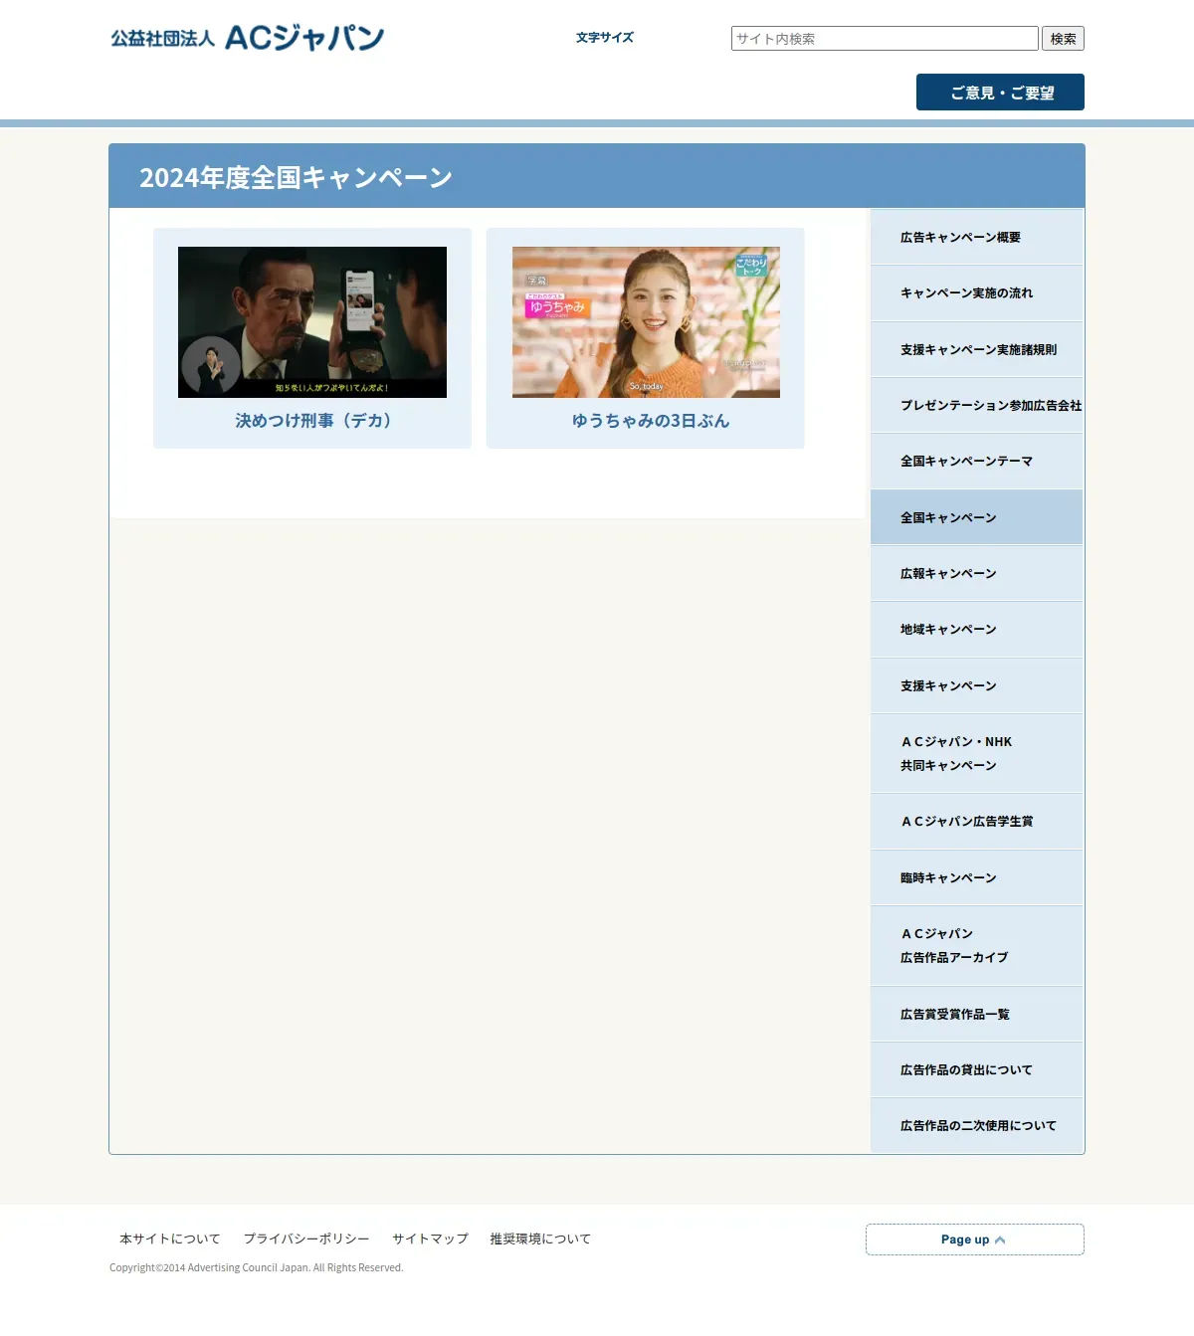This screenshot has height=1336, width=1194.
Task: Open 支援キャンペーン実施諸規則 in sidebar
Action: point(977,349)
